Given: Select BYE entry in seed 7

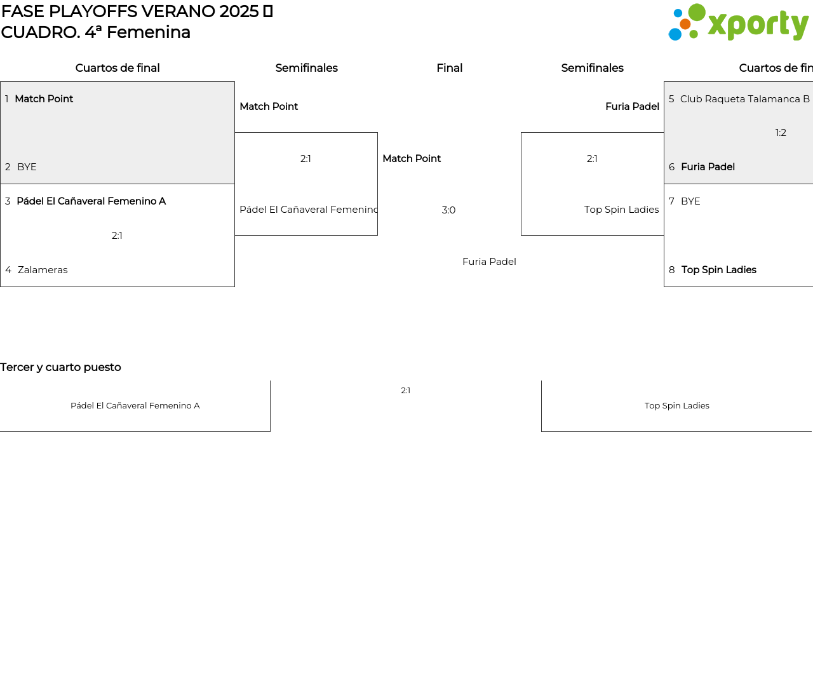Looking at the screenshot, I should pyautogui.click(x=690, y=201).
